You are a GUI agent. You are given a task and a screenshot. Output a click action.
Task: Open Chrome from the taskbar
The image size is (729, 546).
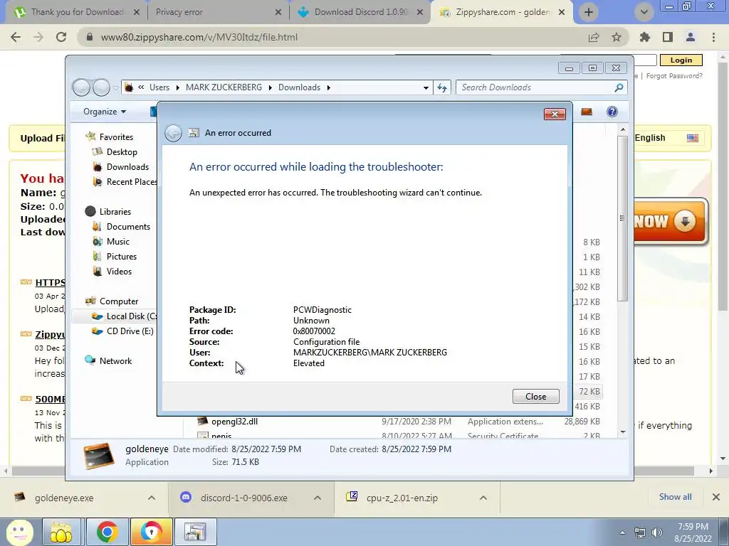point(107,532)
